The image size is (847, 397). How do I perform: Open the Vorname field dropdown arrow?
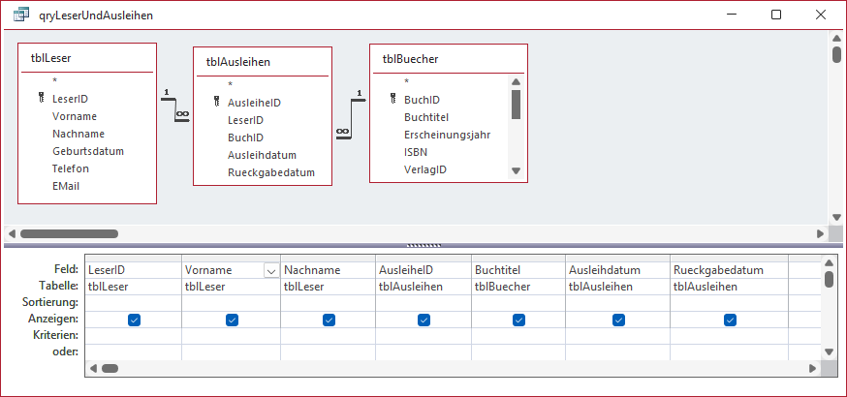coord(270,270)
